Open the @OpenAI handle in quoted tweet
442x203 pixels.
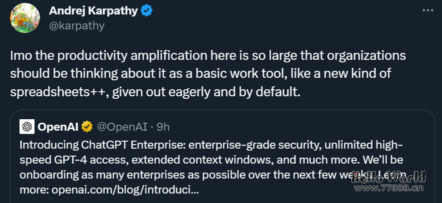(122, 127)
